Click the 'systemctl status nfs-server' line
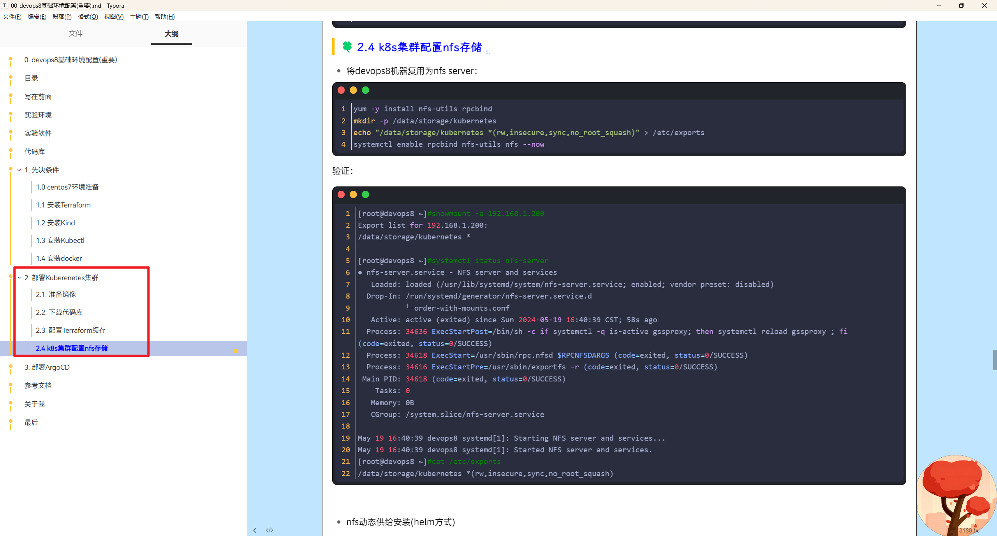 coord(453,261)
